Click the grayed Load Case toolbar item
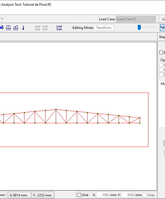The width and height of the screenshot is (165, 199). [38, 28]
